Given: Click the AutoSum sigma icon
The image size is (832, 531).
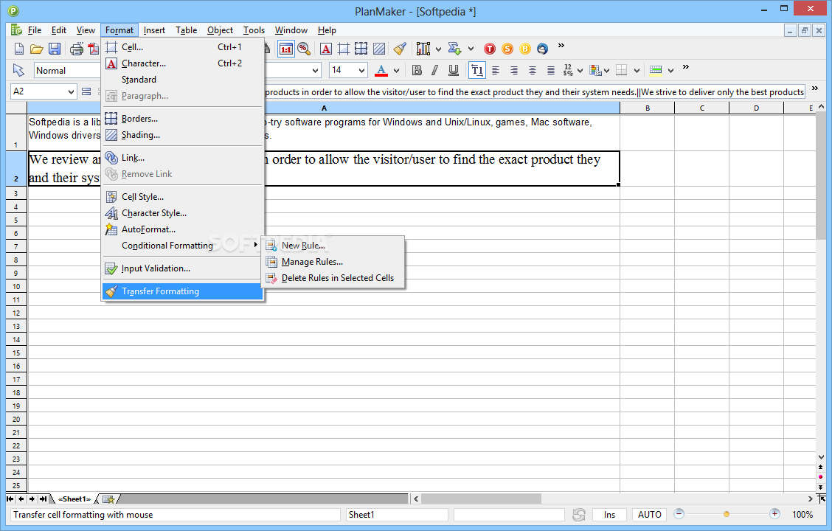Looking at the screenshot, I should (455, 49).
